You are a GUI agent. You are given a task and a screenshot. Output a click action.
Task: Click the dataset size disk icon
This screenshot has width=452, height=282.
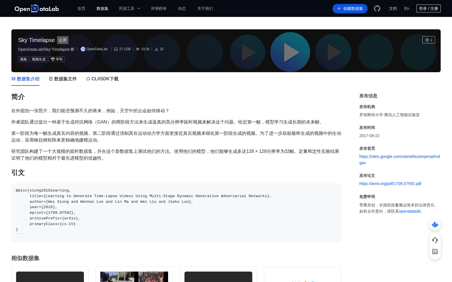(116, 49)
